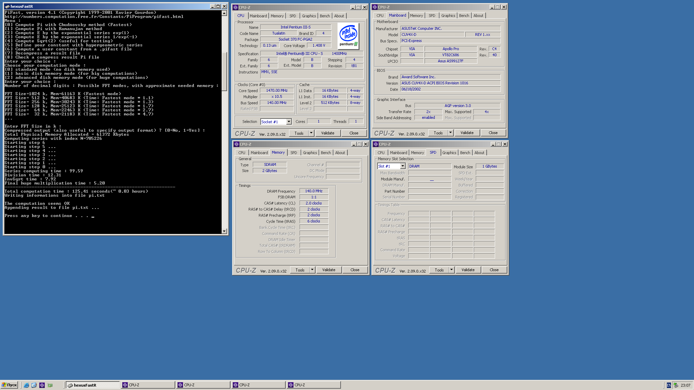Screen dimensions: 694x390
Task: Click the taskbar clock showing 23:07
Action: click(x=686, y=385)
